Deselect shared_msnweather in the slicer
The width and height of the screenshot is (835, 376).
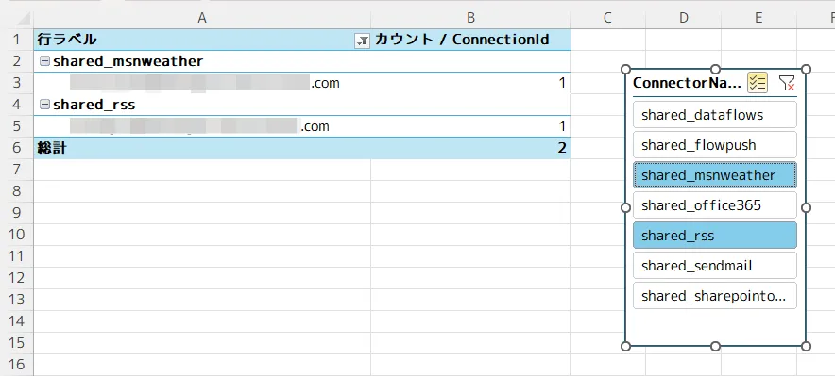(715, 174)
